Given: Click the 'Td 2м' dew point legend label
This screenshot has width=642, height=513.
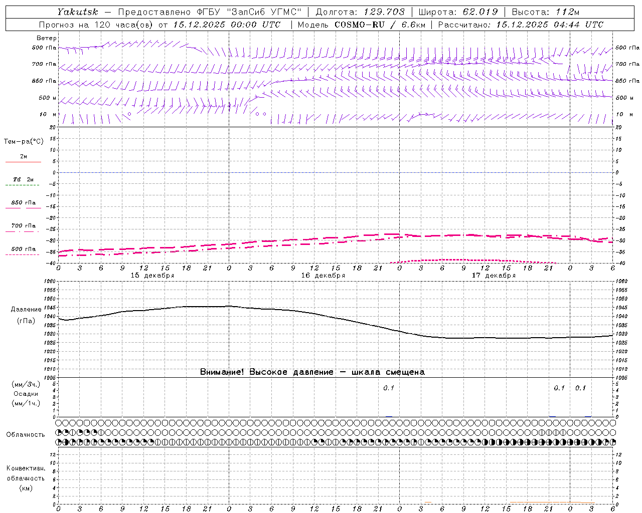Looking at the screenshot, I should coord(24,179).
